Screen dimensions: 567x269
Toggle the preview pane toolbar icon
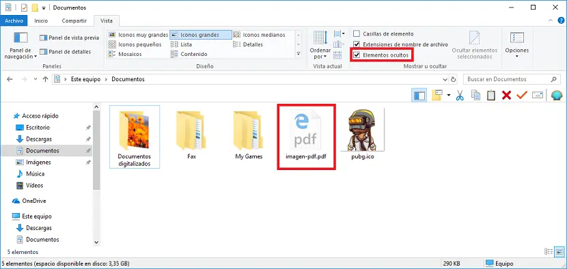click(419, 96)
